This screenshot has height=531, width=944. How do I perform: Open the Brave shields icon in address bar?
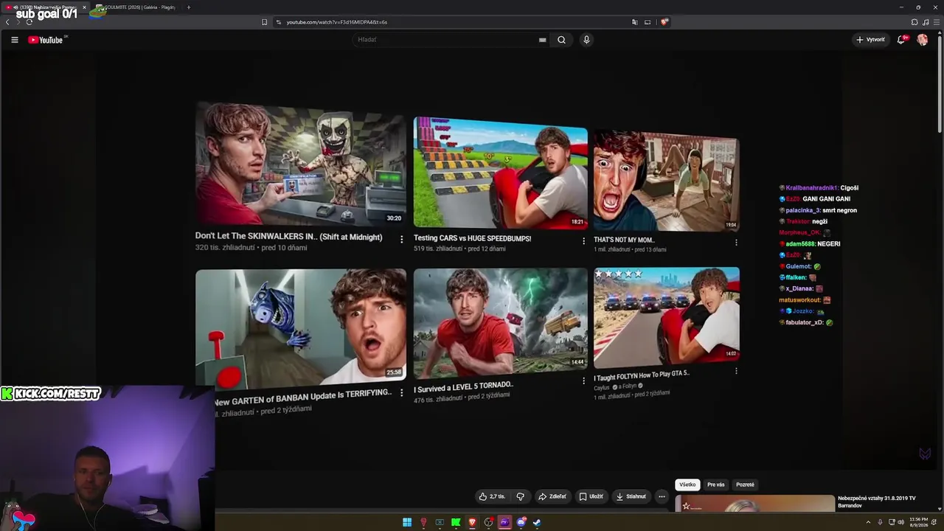(664, 22)
